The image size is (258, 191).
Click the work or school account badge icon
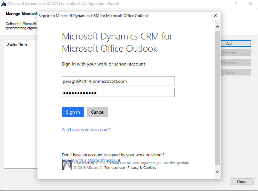67,165
